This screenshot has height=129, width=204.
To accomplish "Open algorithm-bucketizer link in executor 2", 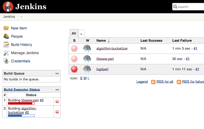I will (22, 110).
